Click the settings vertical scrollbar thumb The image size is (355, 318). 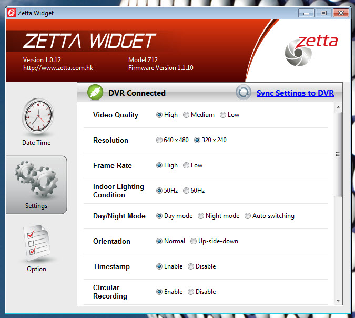(x=338, y=155)
